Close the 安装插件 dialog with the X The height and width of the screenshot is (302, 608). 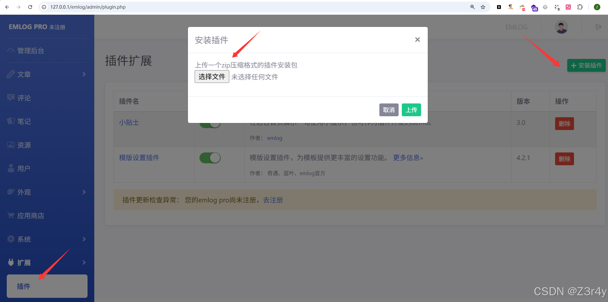(x=417, y=40)
